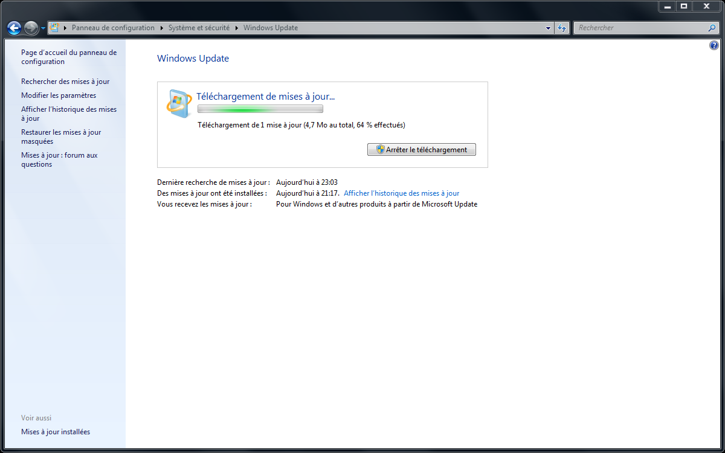Minimize the window
Screen dimensions: 725x453
668,6
